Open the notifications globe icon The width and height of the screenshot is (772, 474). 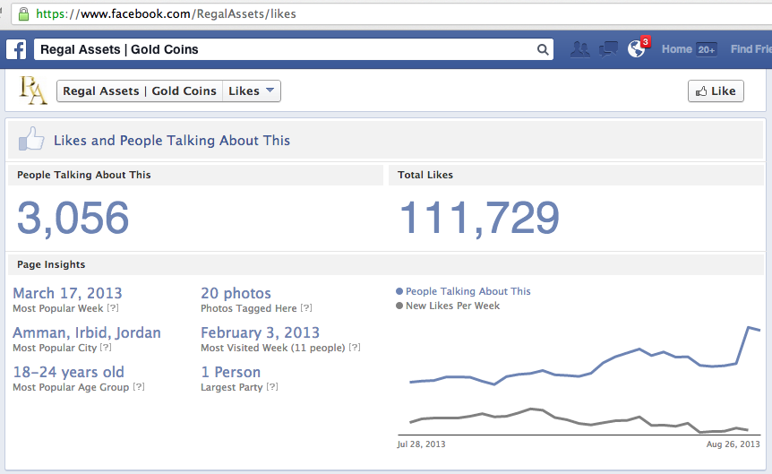tap(636, 49)
